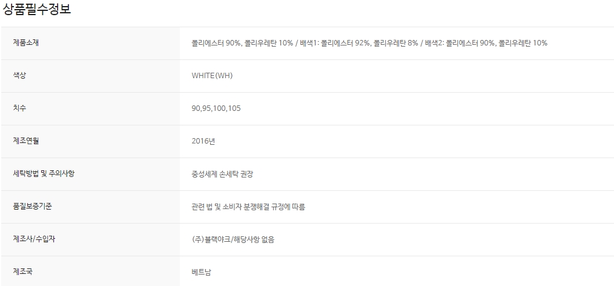Click the 품질보증기준 row label
The width and height of the screenshot is (614, 286).
(x=33, y=207)
